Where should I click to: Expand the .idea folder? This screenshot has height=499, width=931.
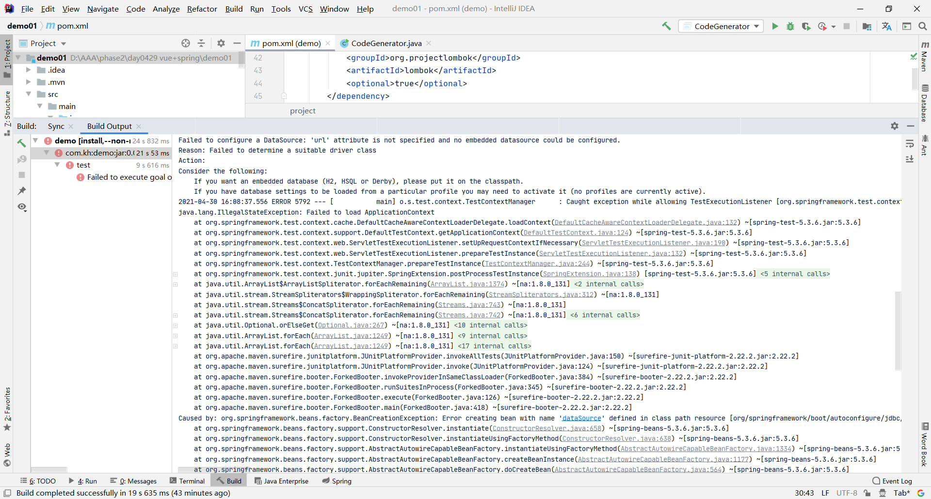pos(28,70)
